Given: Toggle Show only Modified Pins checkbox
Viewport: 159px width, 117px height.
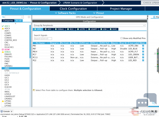Looking at the screenshot, I should [121, 38].
